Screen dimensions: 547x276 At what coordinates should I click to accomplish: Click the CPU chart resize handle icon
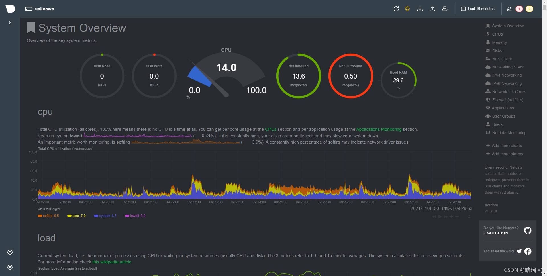click(469, 217)
